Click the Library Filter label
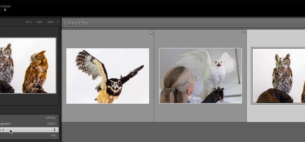 pos(78,23)
